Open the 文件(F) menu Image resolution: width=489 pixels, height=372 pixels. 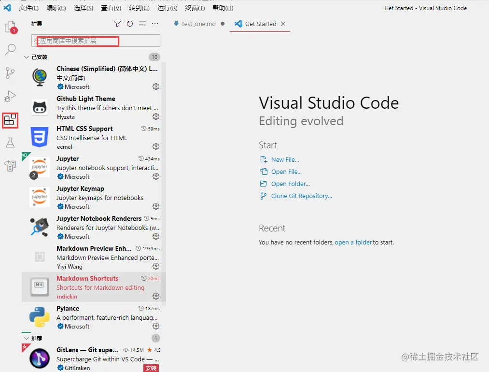pos(28,8)
